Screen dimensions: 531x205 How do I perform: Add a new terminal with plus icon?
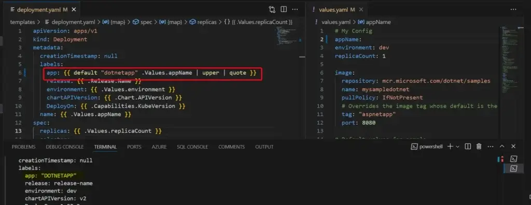pos(450,147)
